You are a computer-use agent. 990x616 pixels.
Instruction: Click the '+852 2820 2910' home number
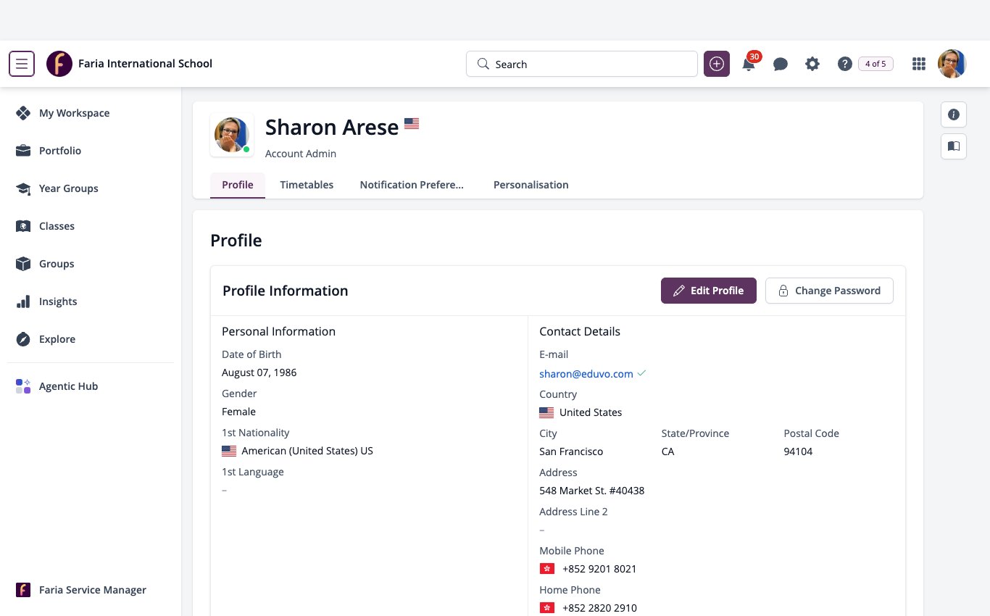click(x=599, y=608)
